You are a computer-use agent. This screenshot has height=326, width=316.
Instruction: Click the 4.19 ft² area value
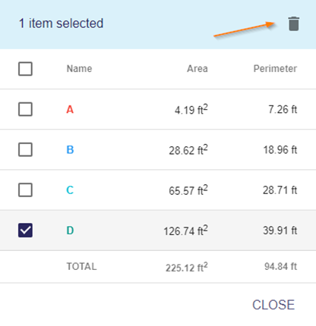[x=191, y=109]
